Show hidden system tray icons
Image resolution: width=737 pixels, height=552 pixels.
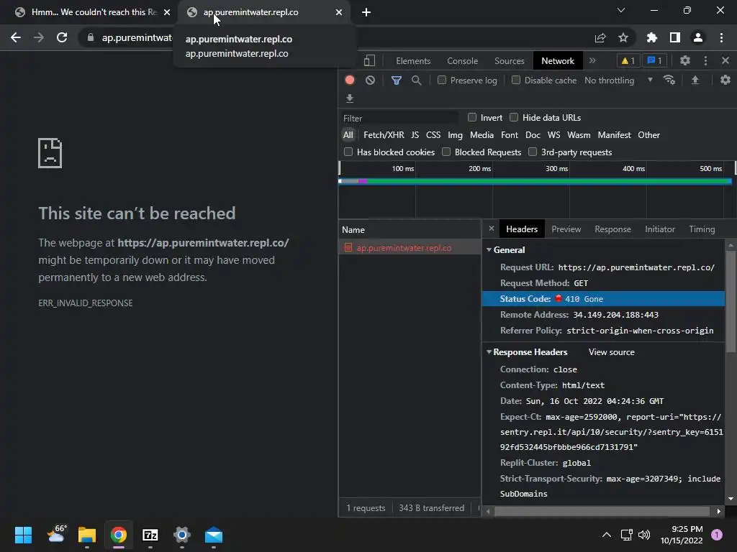pos(607,535)
